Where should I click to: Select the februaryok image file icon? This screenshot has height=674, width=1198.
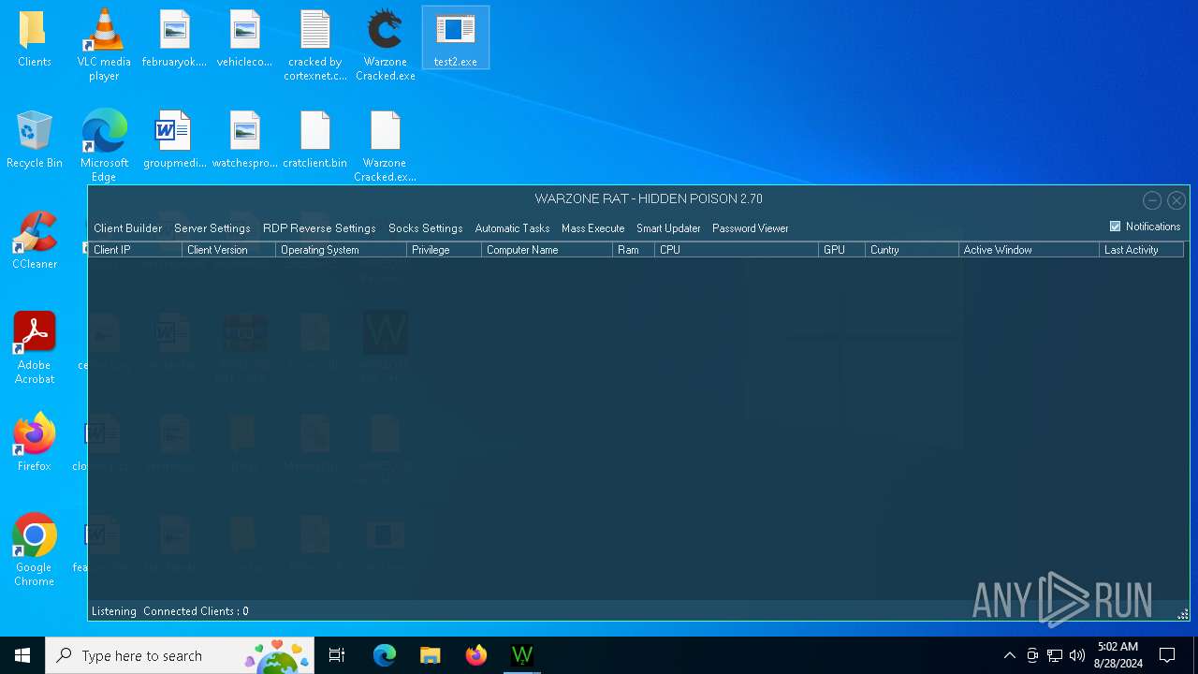click(x=174, y=38)
